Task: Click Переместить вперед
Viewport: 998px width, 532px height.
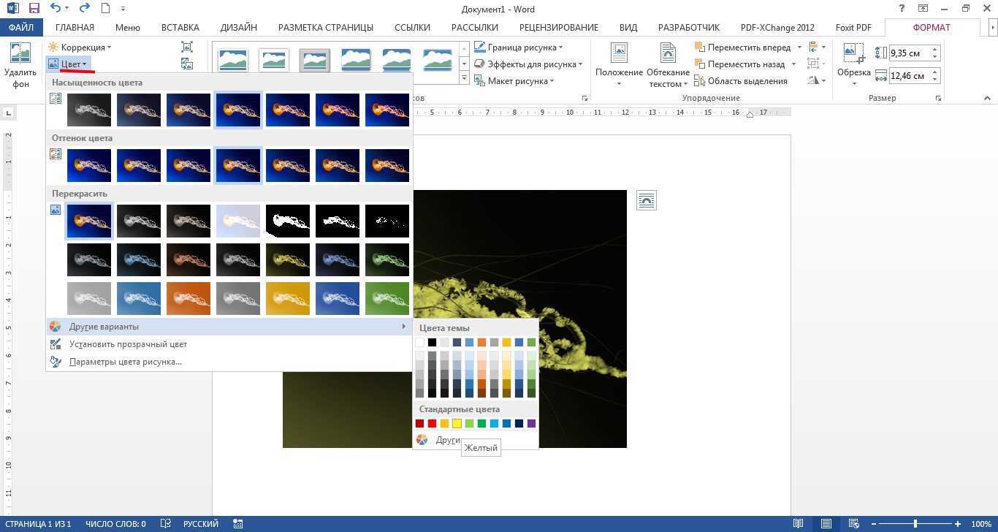Action: click(x=750, y=47)
